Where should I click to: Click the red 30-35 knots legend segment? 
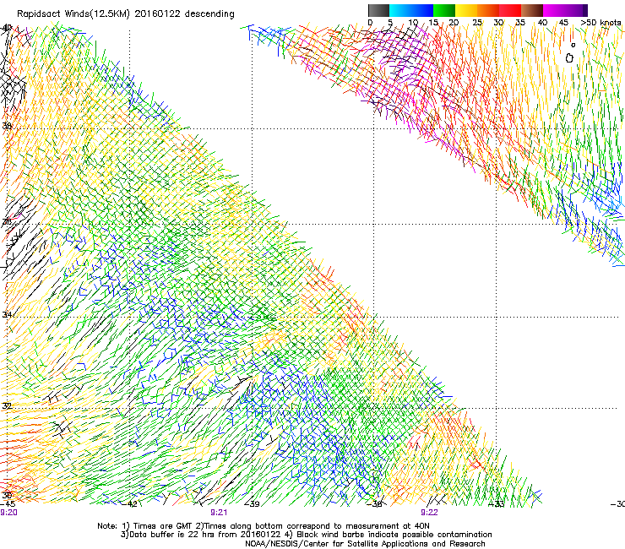(510, 10)
